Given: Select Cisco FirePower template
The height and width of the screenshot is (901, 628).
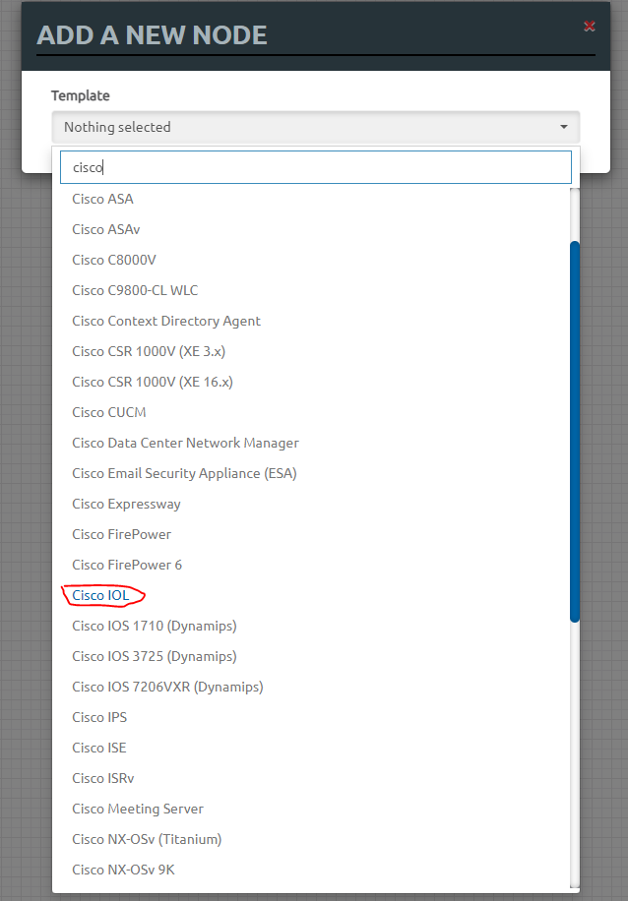Looking at the screenshot, I should (121, 534).
